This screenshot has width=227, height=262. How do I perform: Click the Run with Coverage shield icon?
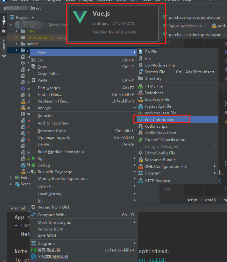[x=33, y=172]
